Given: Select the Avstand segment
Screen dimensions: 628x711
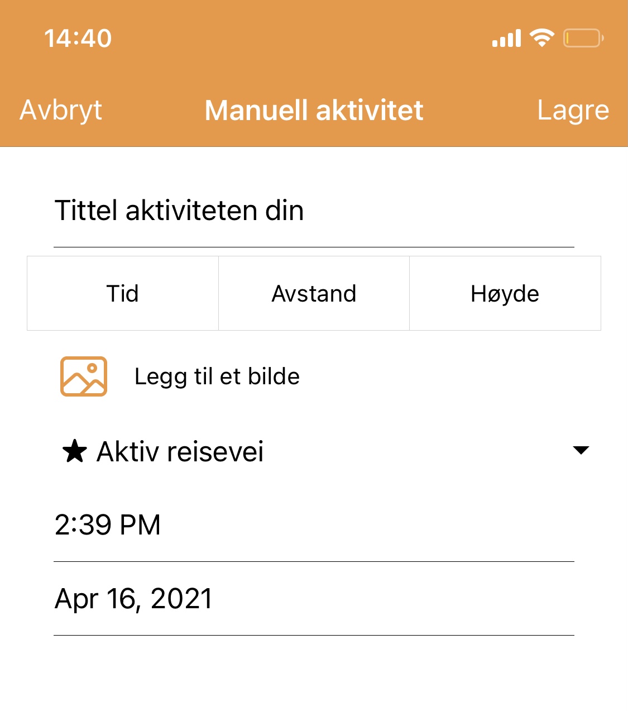Looking at the screenshot, I should tap(314, 294).
